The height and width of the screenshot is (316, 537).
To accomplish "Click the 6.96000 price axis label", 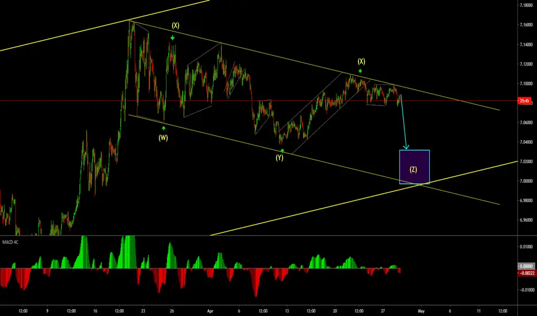I will coord(525,221).
